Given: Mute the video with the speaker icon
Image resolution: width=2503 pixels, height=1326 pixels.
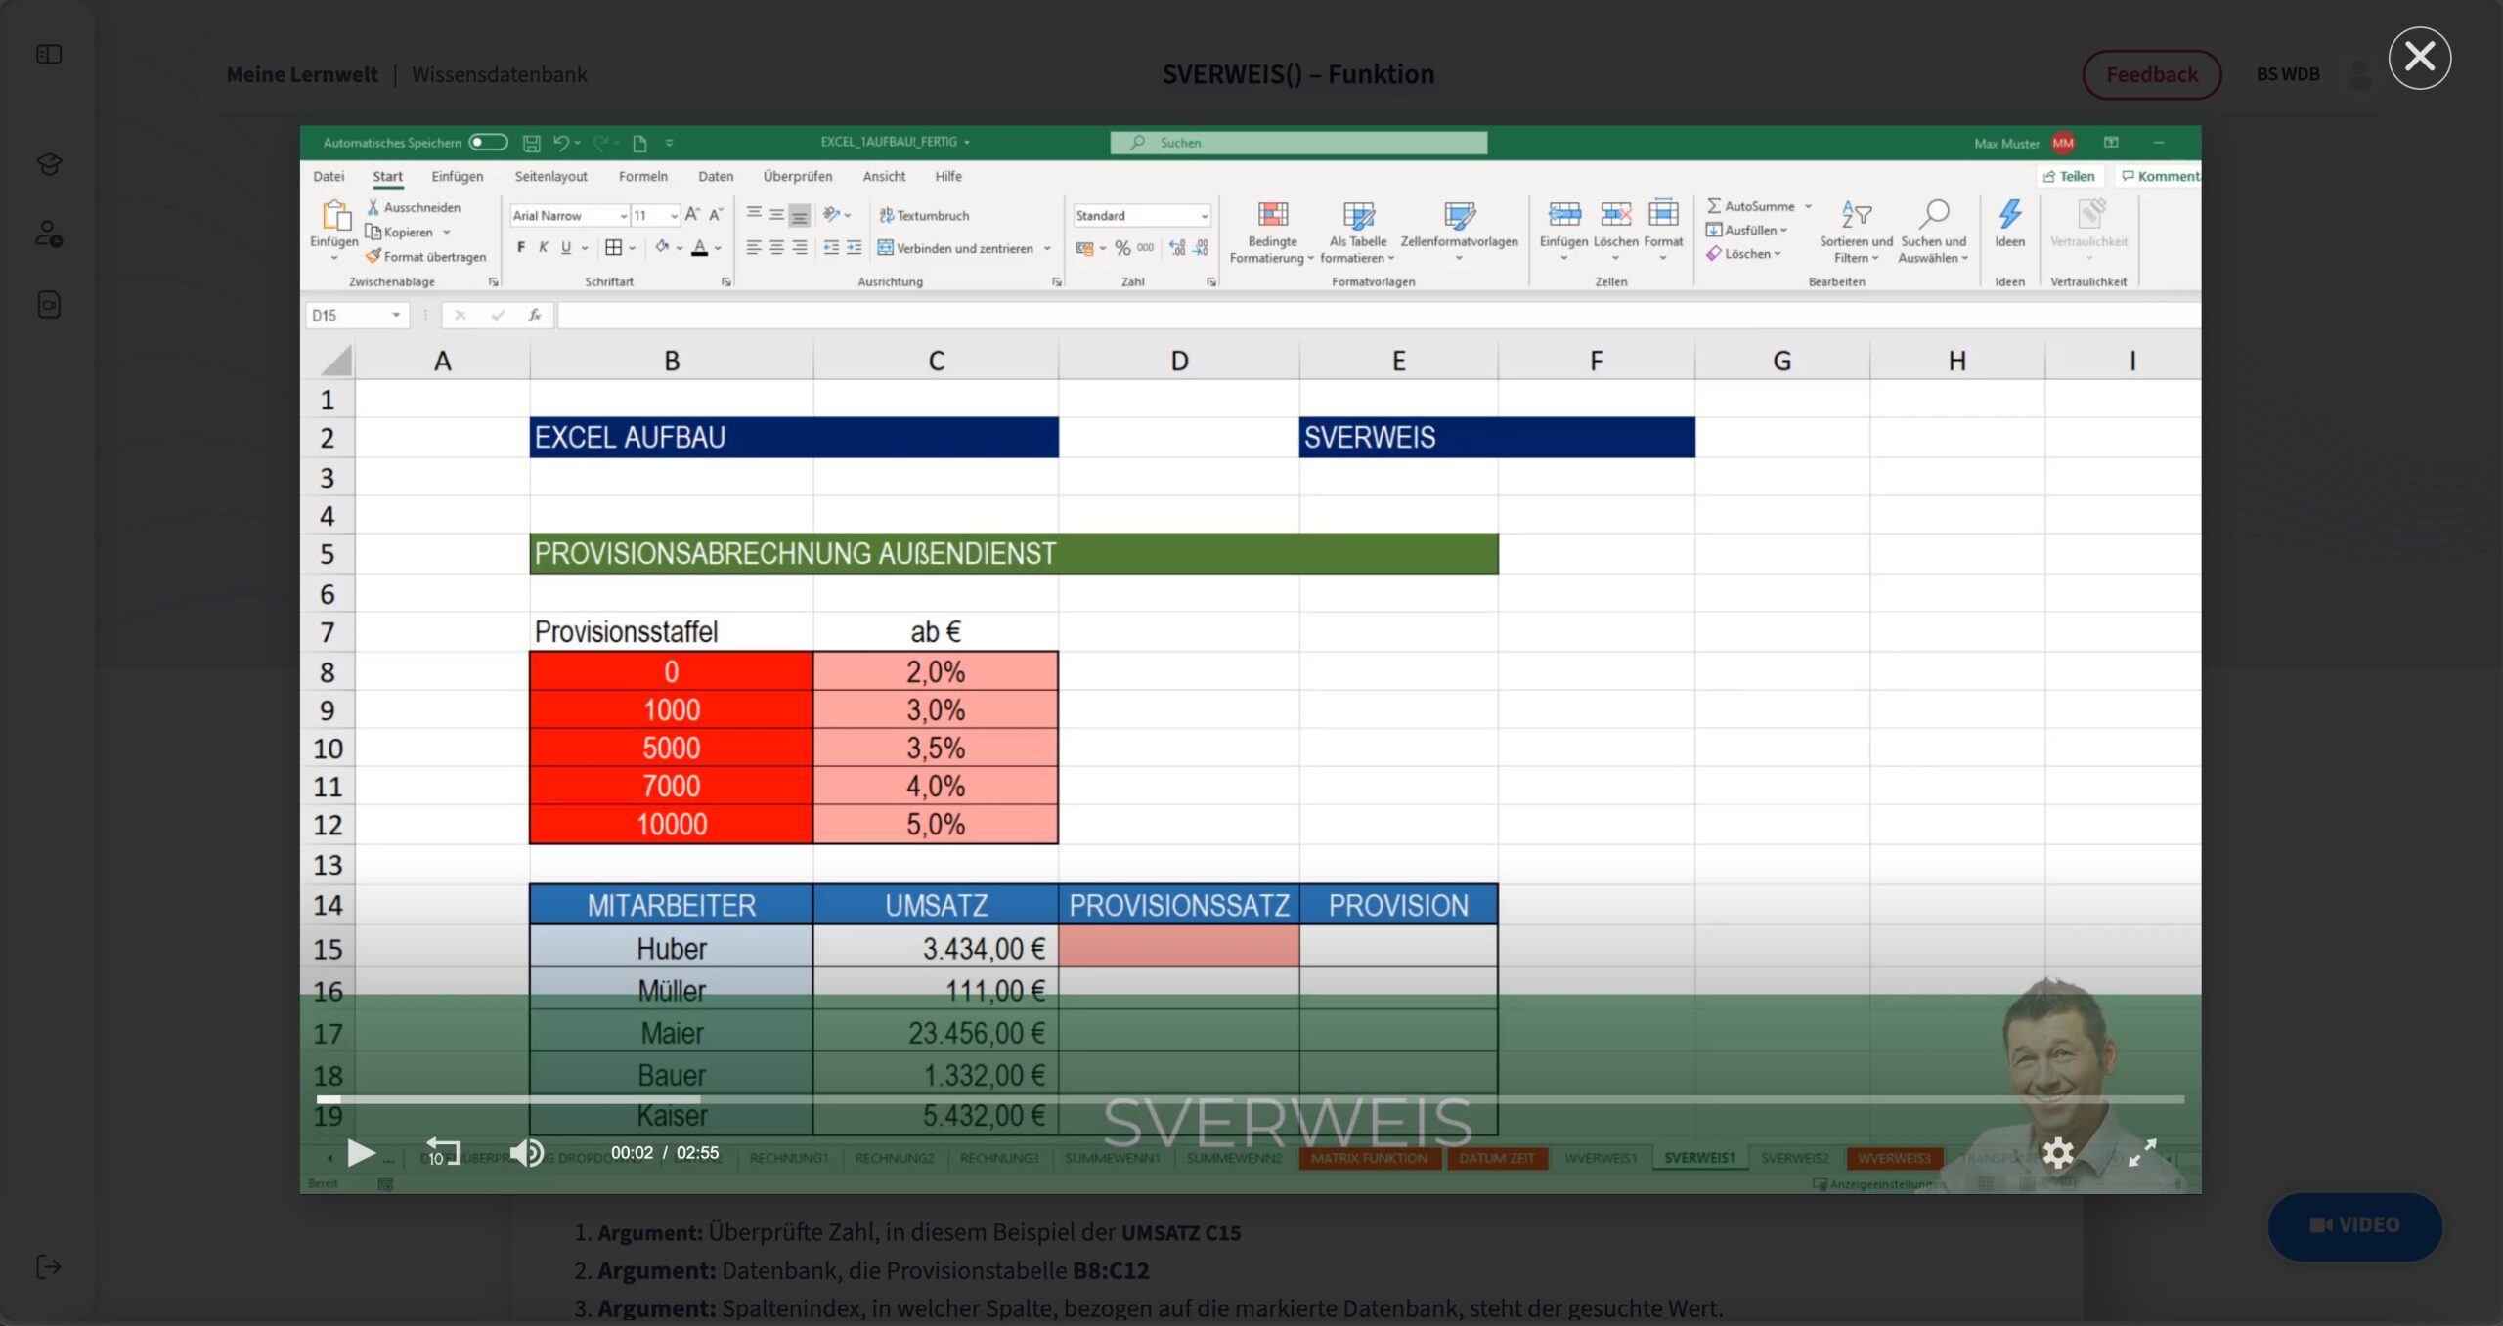Looking at the screenshot, I should (527, 1153).
